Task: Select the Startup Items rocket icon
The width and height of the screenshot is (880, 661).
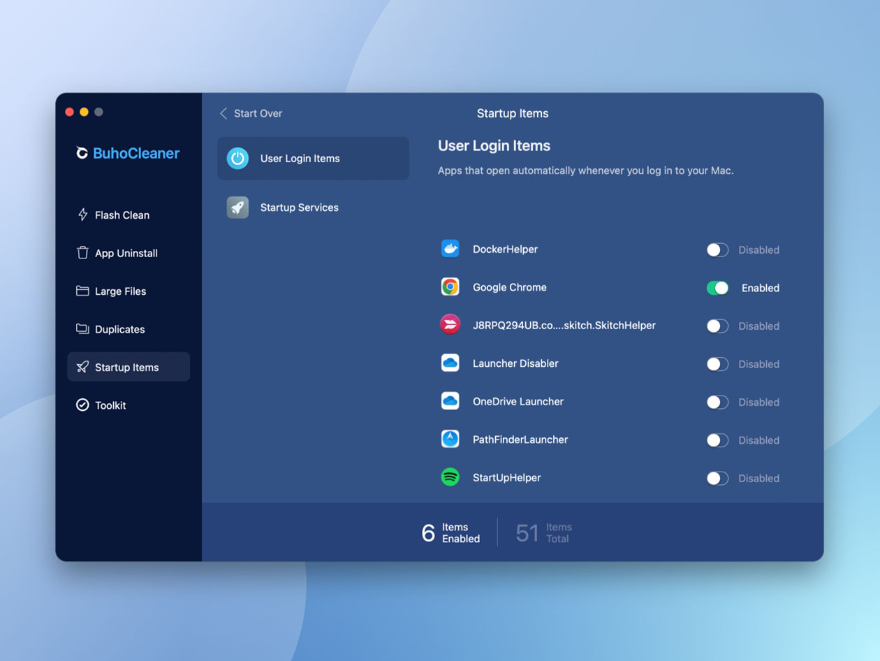Action: point(82,366)
